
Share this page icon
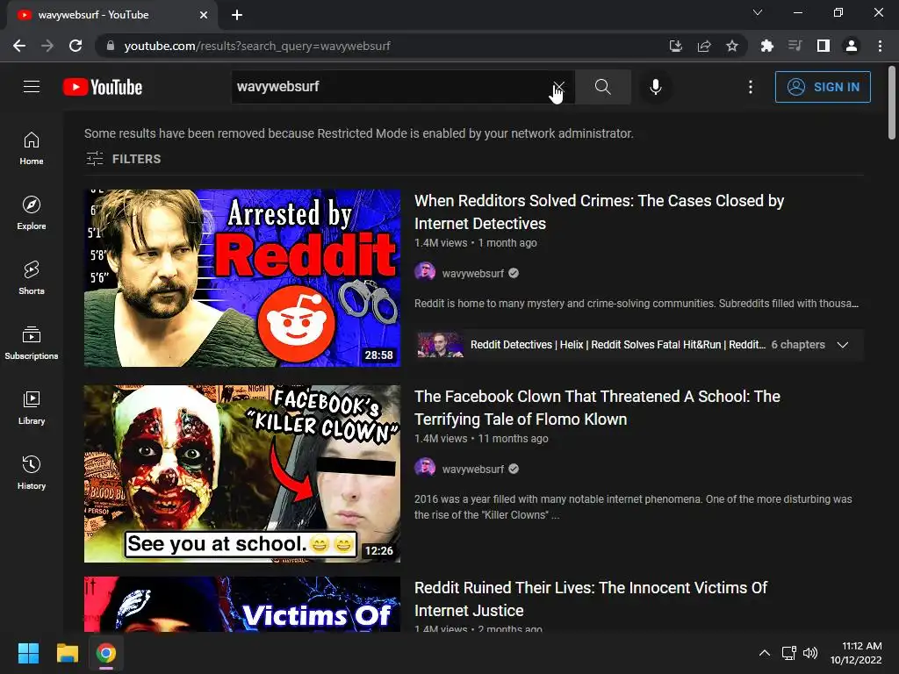(x=704, y=46)
